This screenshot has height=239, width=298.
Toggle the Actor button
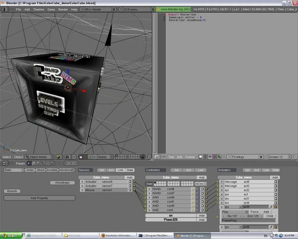tap(30, 170)
